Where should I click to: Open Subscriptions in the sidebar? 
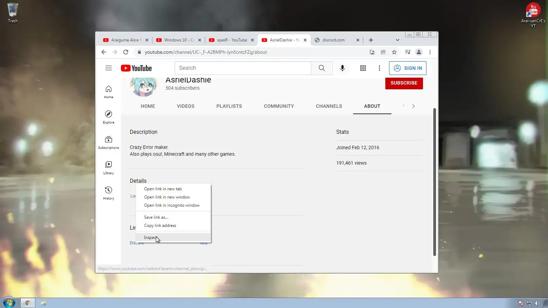pos(109,143)
